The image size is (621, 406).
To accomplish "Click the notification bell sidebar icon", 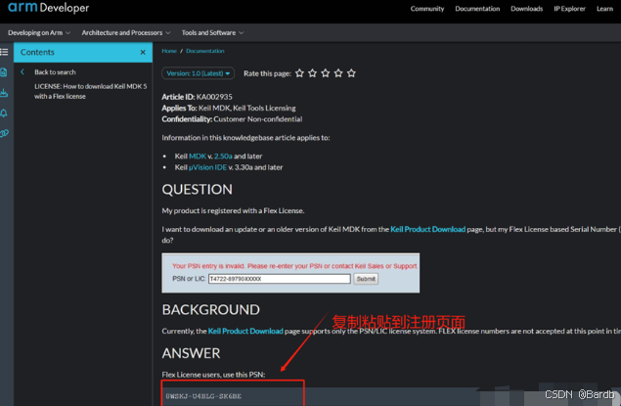I will pyautogui.click(x=4, y=113).
